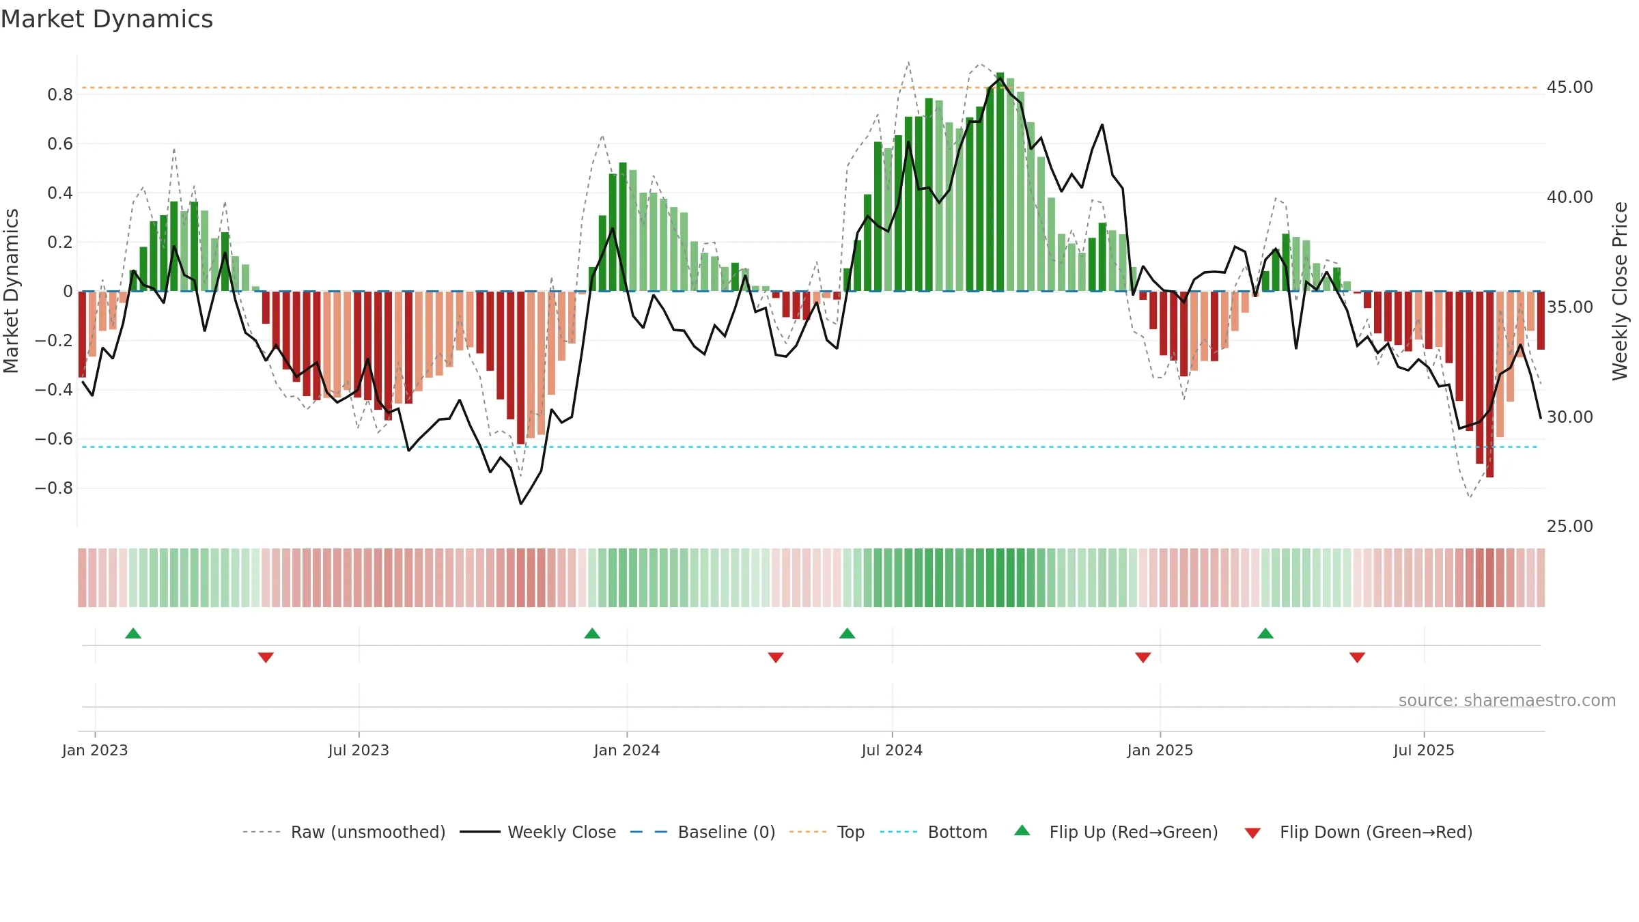Toggle the Bottom legend entry
This screenshot has width=1639, height=922.
coord(934,832)
